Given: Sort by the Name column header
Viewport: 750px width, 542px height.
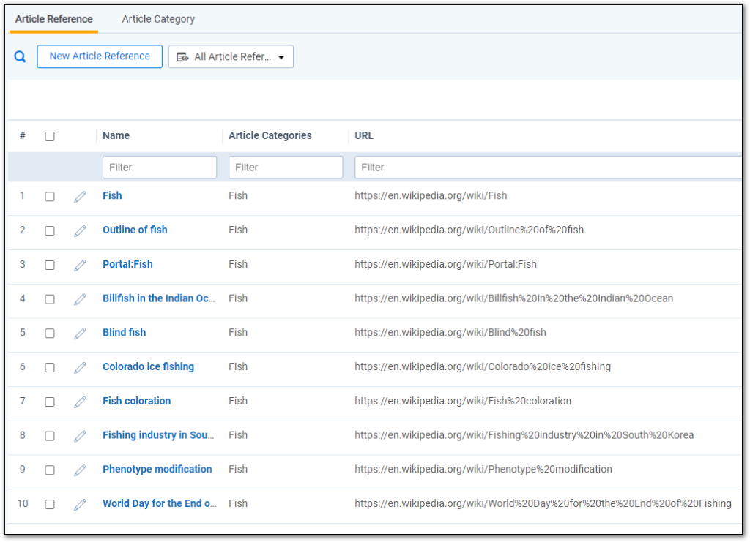Looking at the screenshot, I should coord(116,135).
